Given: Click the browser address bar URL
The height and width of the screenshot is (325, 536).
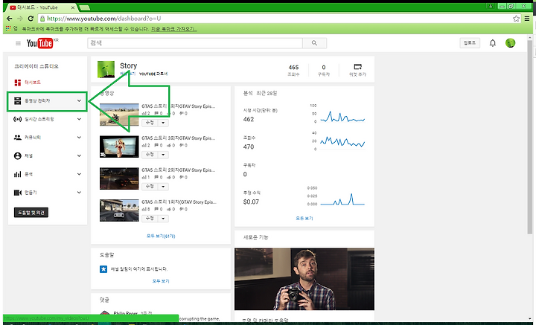Looking at the screenshot, I should 103,19.
